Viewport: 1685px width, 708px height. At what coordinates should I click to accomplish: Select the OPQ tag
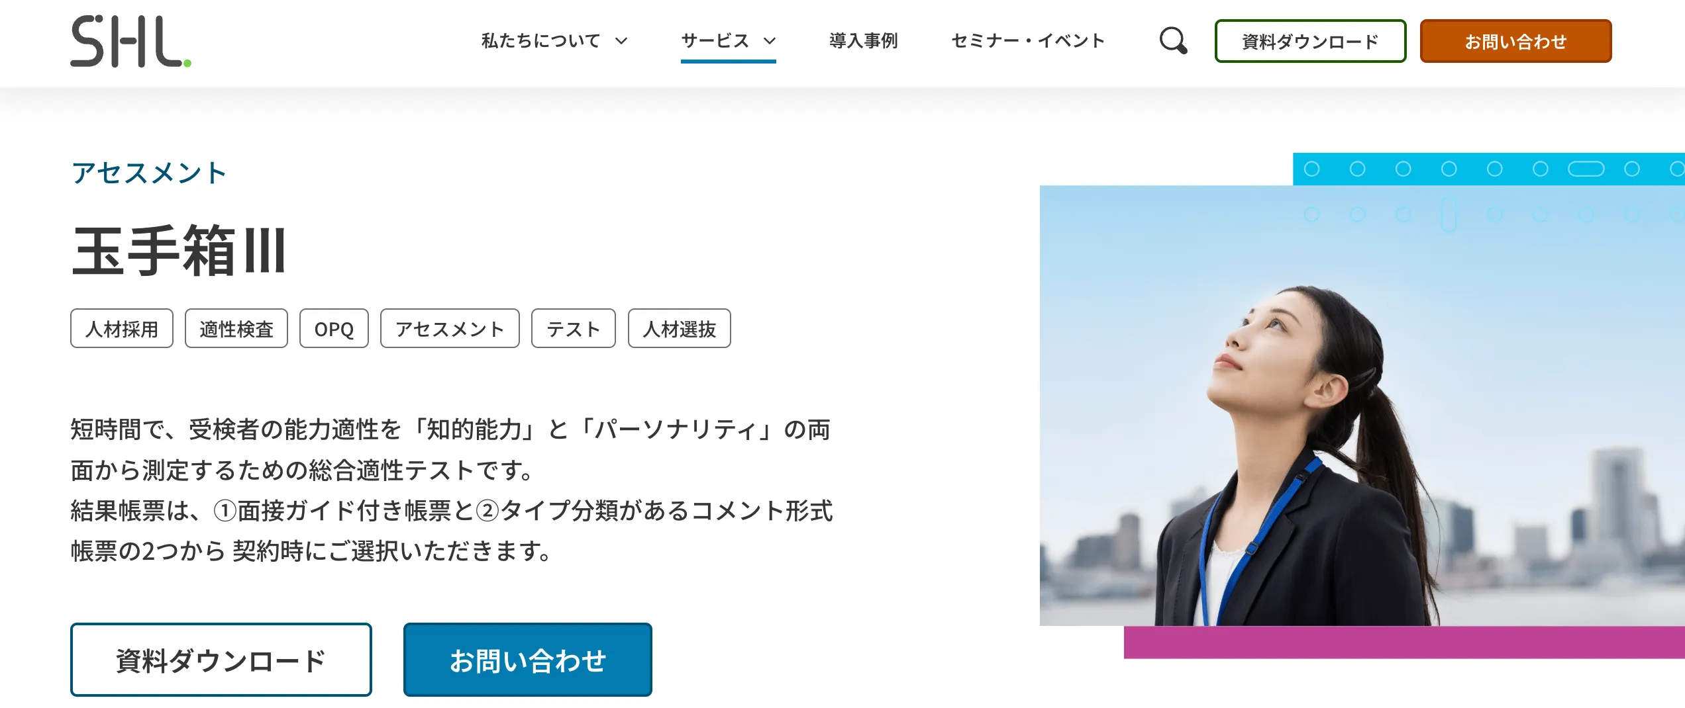[x=334, y=328]
